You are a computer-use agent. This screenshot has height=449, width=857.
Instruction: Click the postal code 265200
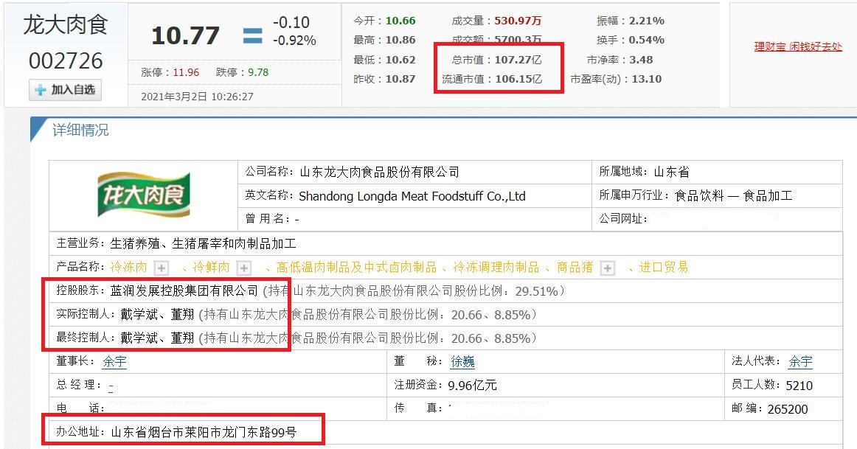click(x=788, y=409)
